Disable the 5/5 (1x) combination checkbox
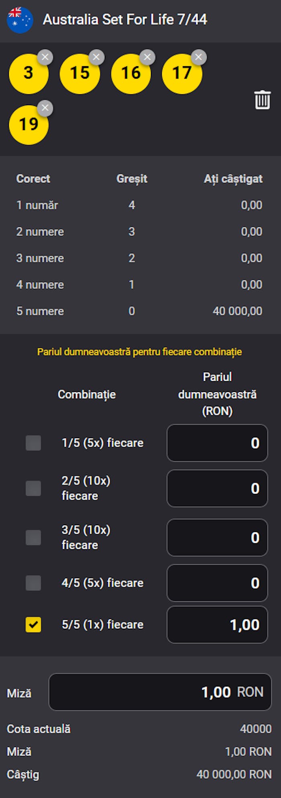This screenshot has height=798, width=281. (33, 625)
